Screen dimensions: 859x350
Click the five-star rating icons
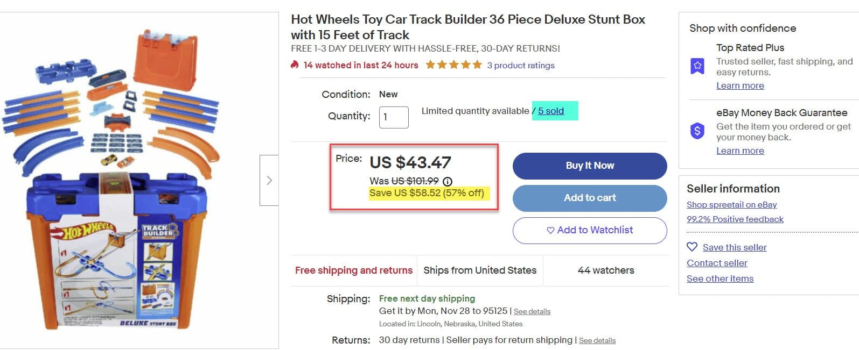click(453, 65)
